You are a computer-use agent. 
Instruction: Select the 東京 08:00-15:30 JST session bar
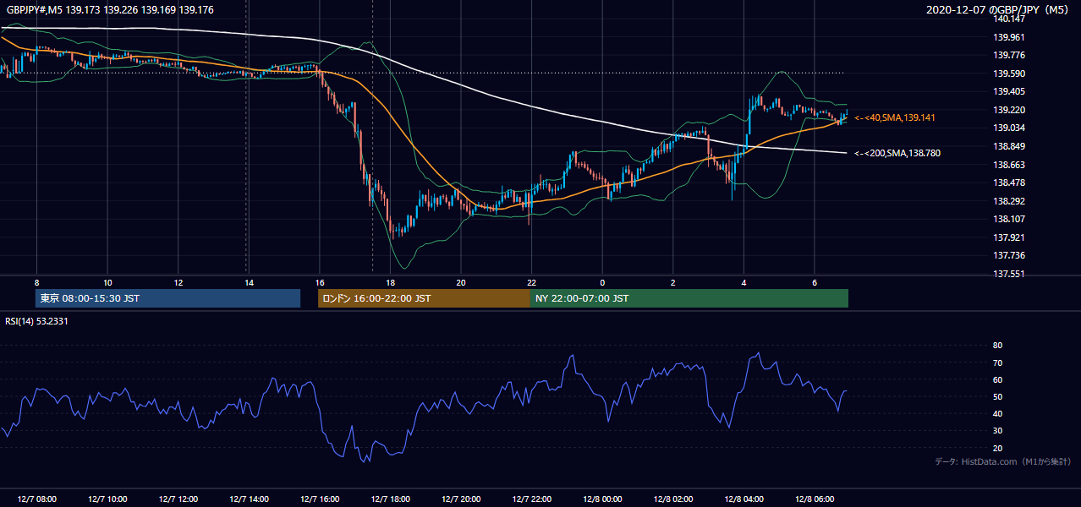point(168,298)
